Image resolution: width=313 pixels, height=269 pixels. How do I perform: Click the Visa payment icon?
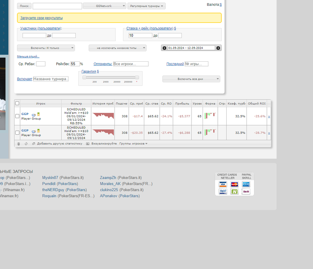223,184
